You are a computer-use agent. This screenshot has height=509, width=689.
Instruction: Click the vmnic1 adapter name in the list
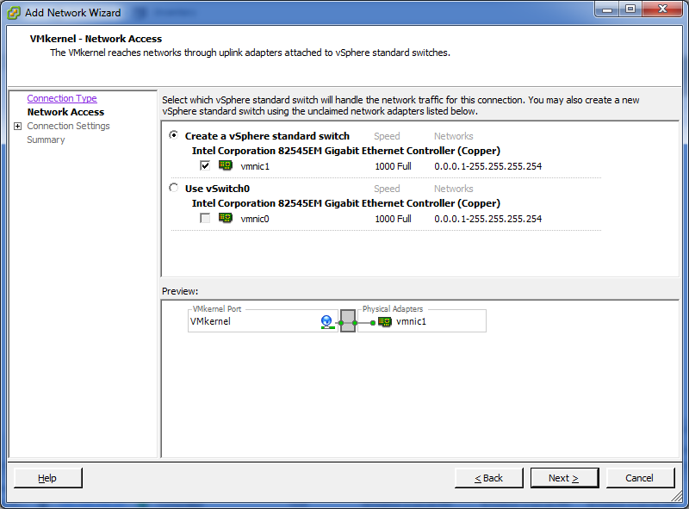click(x=255, y=166)
